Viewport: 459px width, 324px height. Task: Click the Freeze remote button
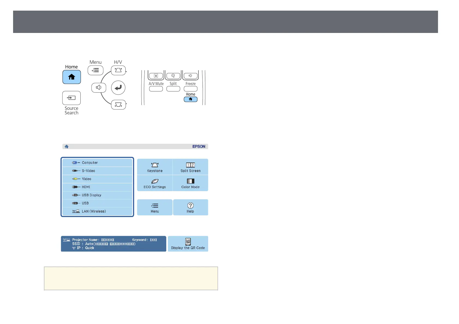191,89
